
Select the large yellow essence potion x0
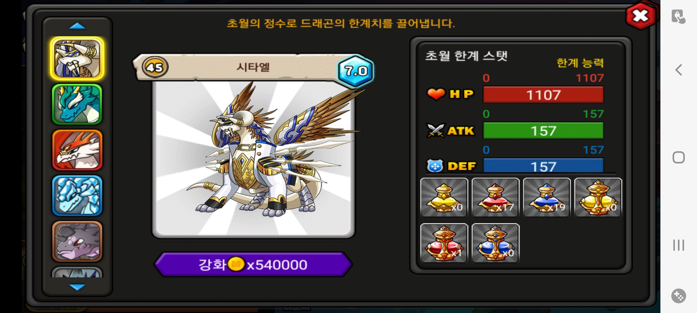pyautogui.click(x=598, y=197)
